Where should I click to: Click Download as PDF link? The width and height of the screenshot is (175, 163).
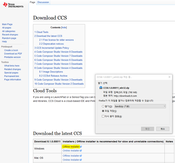point(13,54)
